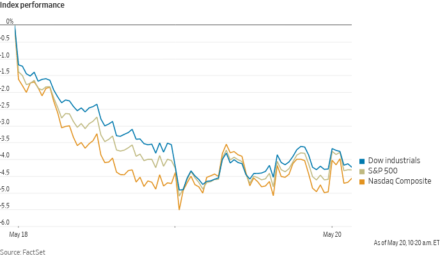Click the olive S&P 500 legend swatch
The height and width of the screenshot is (256, 440).
(362, 171)
